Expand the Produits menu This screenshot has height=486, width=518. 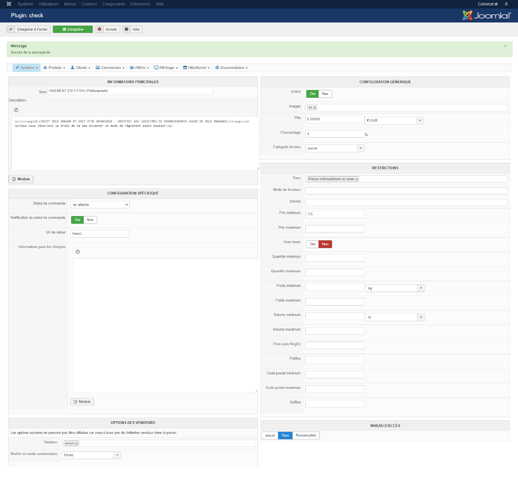[54, 67]
